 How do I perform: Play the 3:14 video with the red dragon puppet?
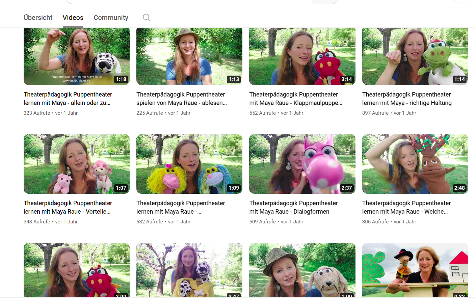coord(302,56)
